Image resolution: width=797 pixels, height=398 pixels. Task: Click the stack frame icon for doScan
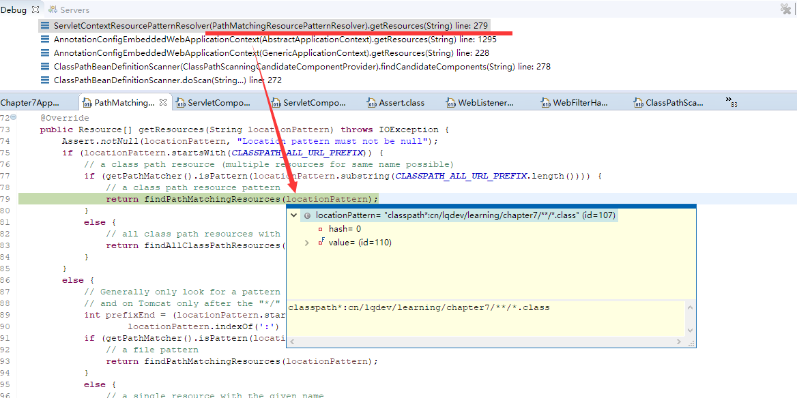pos(45,80)
